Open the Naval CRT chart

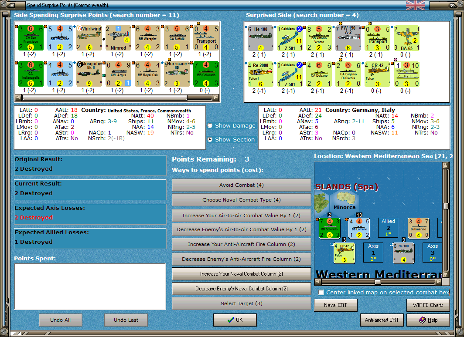(x=336, y=305)
